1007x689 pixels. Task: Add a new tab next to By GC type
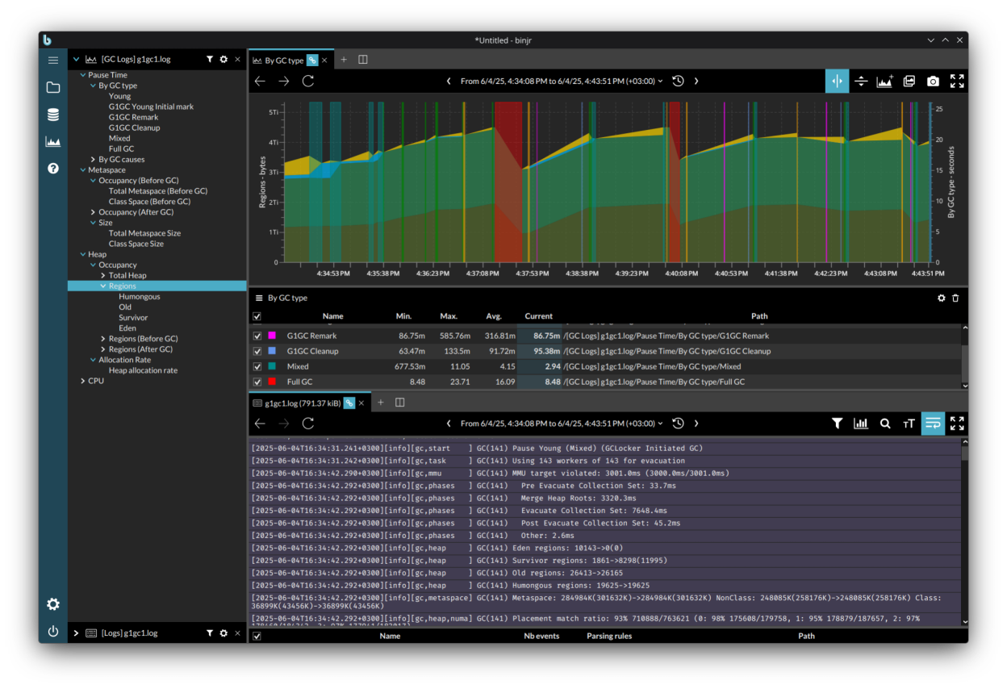(x=344, y=60)
